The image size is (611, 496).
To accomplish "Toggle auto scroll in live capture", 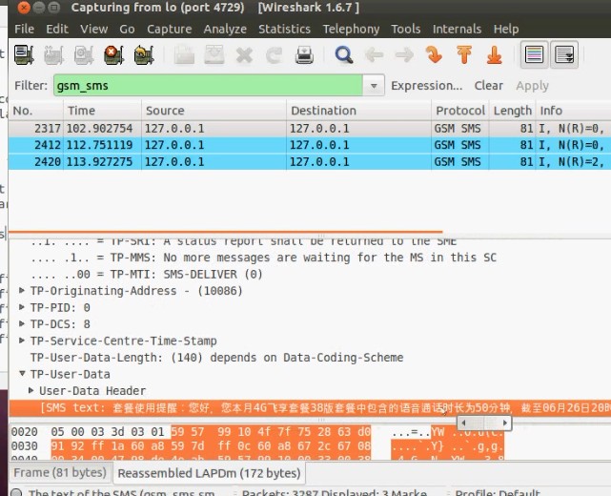I will tap(564, 54).
